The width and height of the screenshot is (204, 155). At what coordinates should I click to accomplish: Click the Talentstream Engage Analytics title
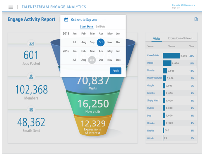(x=54, y=7)
